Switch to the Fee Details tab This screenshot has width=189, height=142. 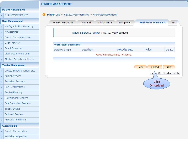[86, 23]
